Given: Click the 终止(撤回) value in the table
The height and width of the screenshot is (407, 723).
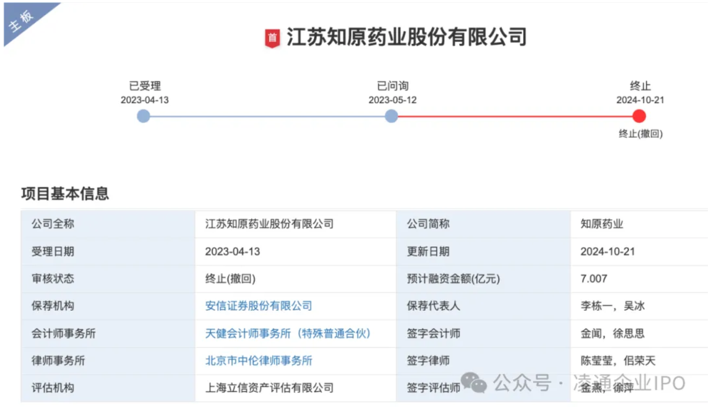Looking at the screenshot, I should pyautogui.click(x=230, y=279).
